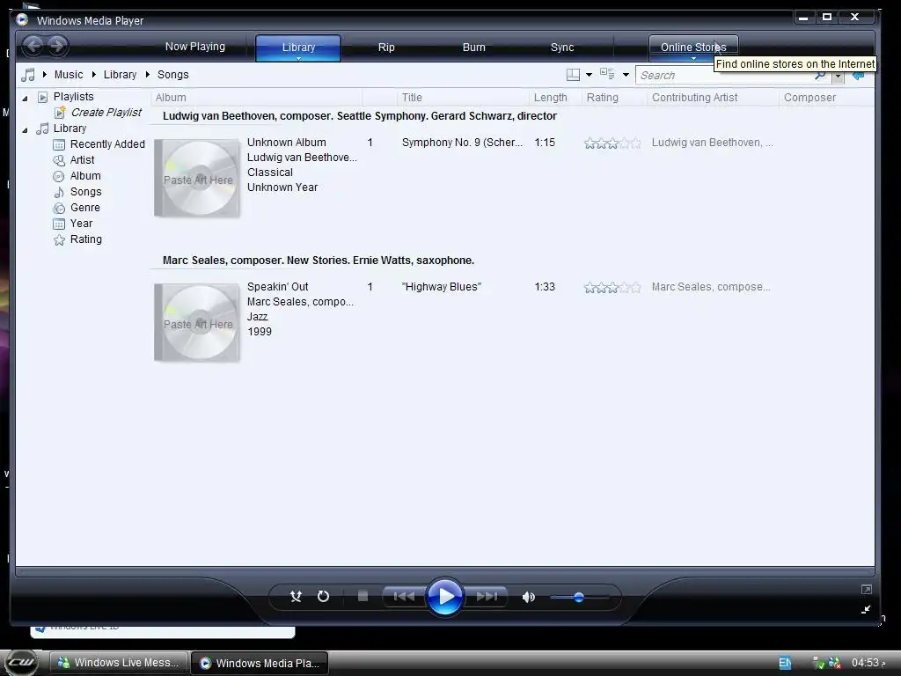This screenshot has width=901, height=676.
Task: Click the seek bar above playback controls
Action: point(445,571)
